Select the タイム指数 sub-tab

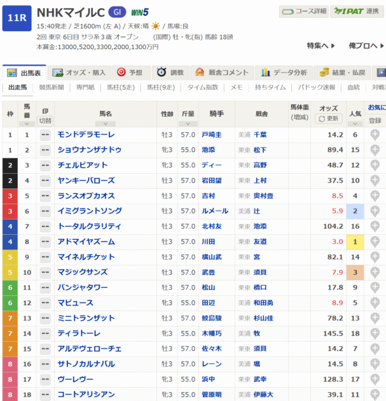click(x=203, y=87)
